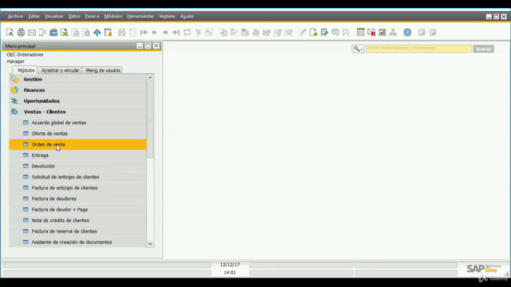Image resolution: width=511 pixels, height=287 pixels.
Task: Go to previous record arrow
Action: point(154,32)
